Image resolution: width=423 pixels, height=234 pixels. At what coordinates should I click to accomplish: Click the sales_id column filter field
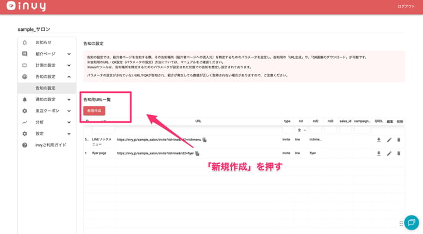(x=345, y=130)
